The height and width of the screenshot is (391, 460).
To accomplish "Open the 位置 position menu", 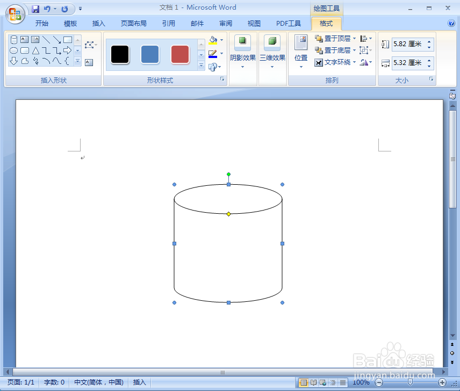I will [301, 52].
